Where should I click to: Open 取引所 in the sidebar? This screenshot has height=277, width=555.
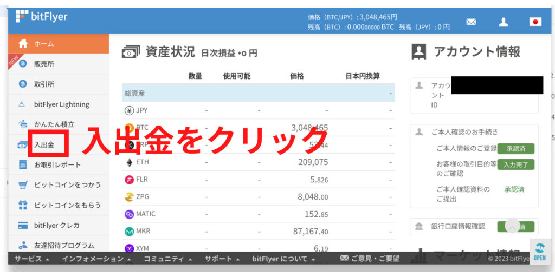point(59,84)
